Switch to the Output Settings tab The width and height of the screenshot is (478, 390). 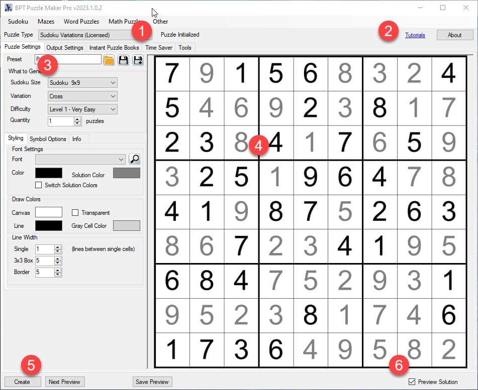[x=65, y=48]
